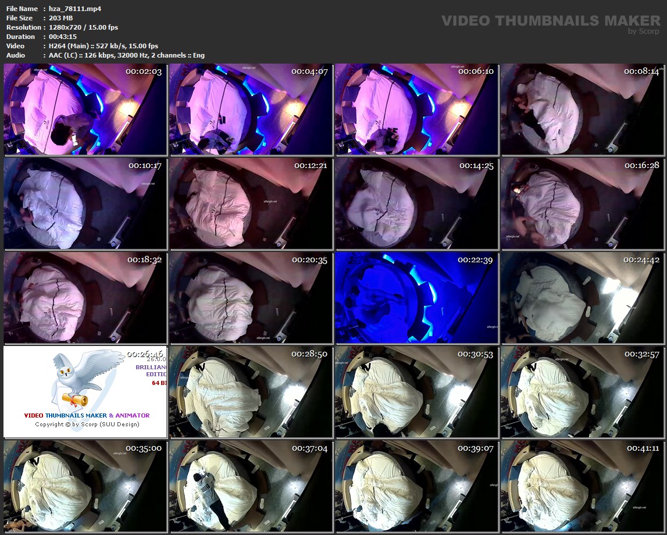The image size is (667, 535).
Task: Click the Duration value 00:43:15
Action: click(63, 37)
